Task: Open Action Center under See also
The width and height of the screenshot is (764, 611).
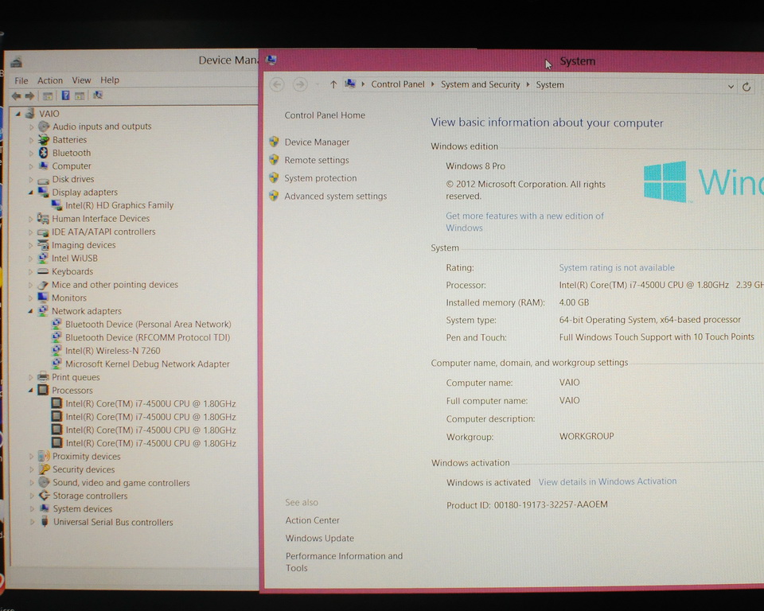Action: [x=312, y=520]
